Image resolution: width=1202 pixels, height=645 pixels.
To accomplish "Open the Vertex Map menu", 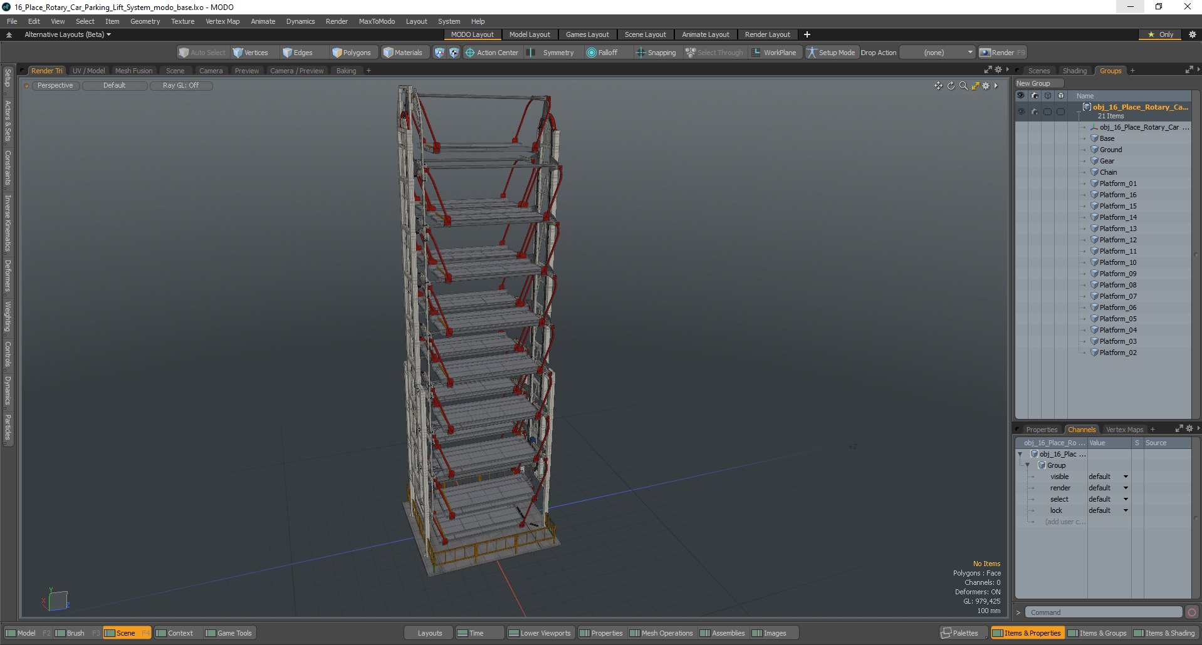I will tap(222, 21).
